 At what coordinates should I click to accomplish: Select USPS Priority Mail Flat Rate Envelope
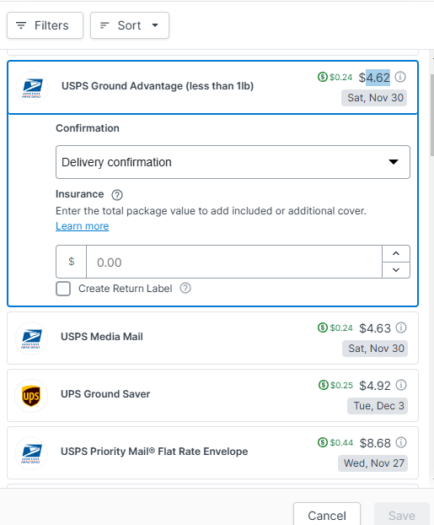[x=212, y=453]
